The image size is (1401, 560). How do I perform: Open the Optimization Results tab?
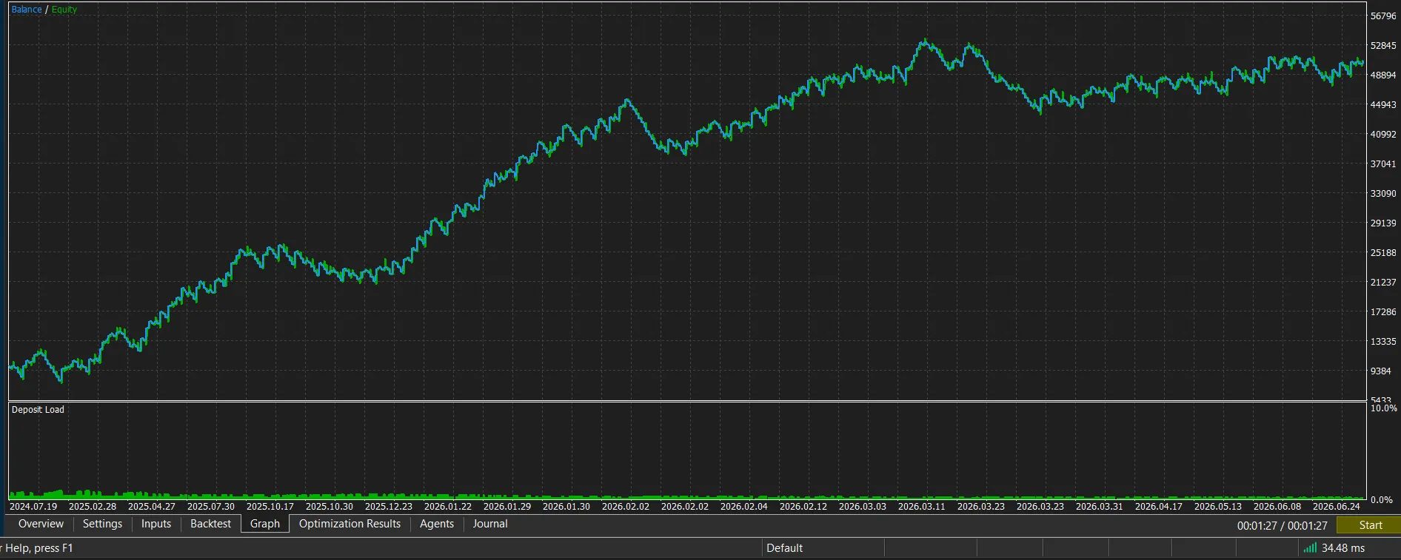[x=350, y=524]
